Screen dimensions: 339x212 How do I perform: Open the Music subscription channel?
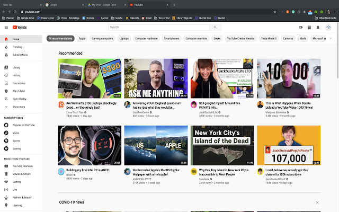21,133
